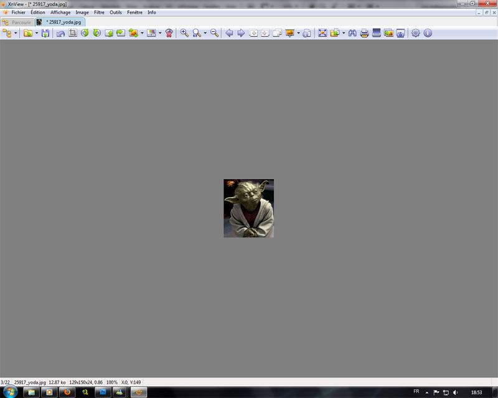The height and width of the screenshot is (398, 498).
Task: Undo the last change
Action: (x=60, y=33)
